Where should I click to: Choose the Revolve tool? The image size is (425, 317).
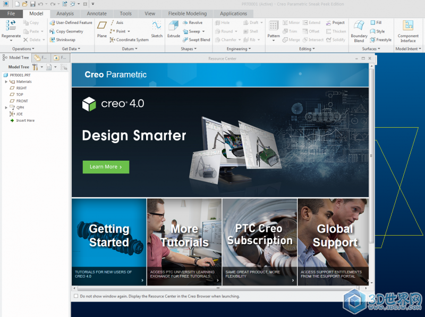(x=193, y=22)
